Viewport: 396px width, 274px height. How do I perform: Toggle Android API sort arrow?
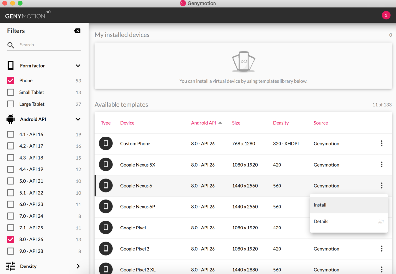tap(220, 123)
